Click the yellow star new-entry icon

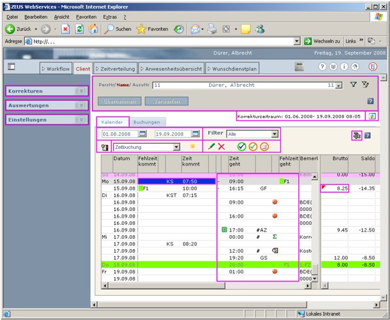point(192,146)
